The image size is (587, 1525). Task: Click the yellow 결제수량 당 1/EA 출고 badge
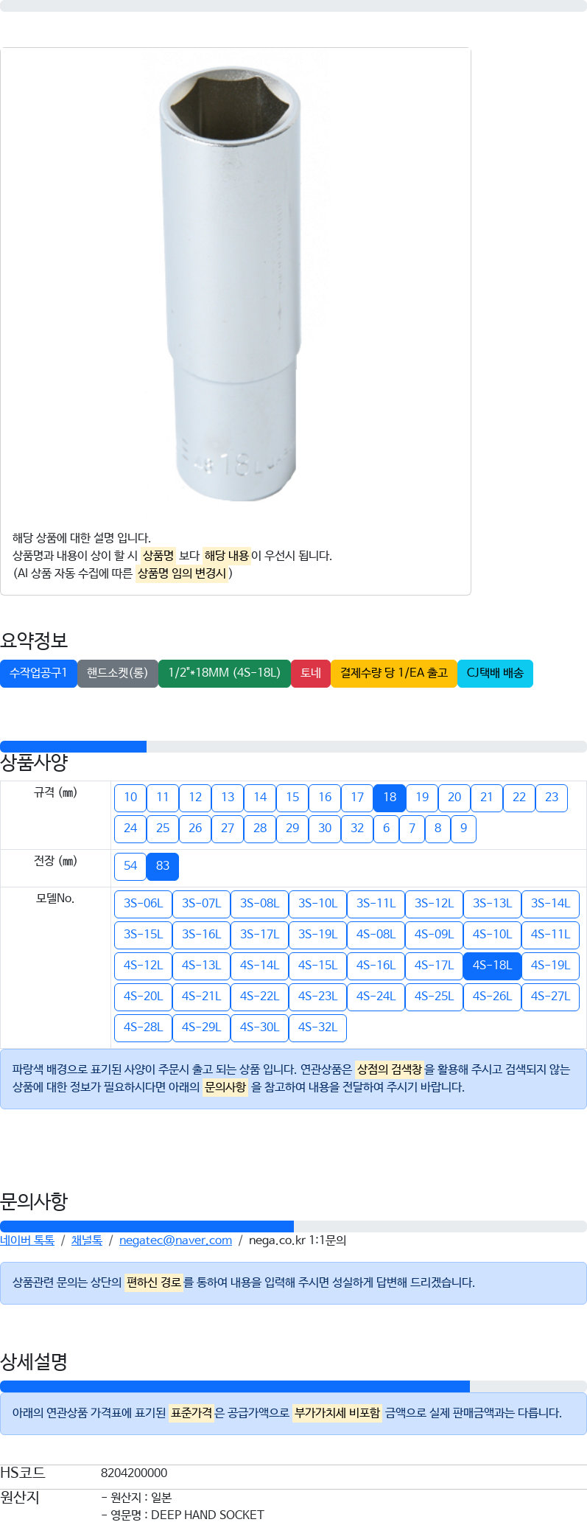(x=394, y=674)
